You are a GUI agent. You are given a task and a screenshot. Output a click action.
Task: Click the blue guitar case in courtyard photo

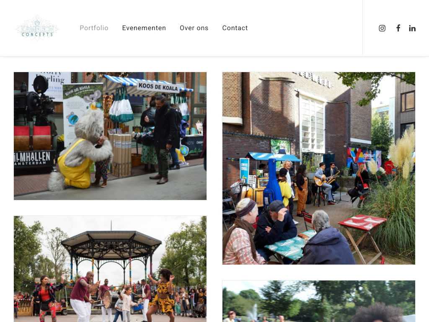coord(272,182)
